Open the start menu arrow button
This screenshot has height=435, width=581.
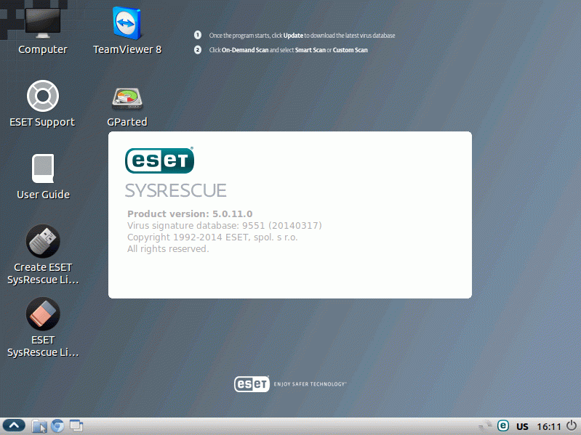[14, 426]
